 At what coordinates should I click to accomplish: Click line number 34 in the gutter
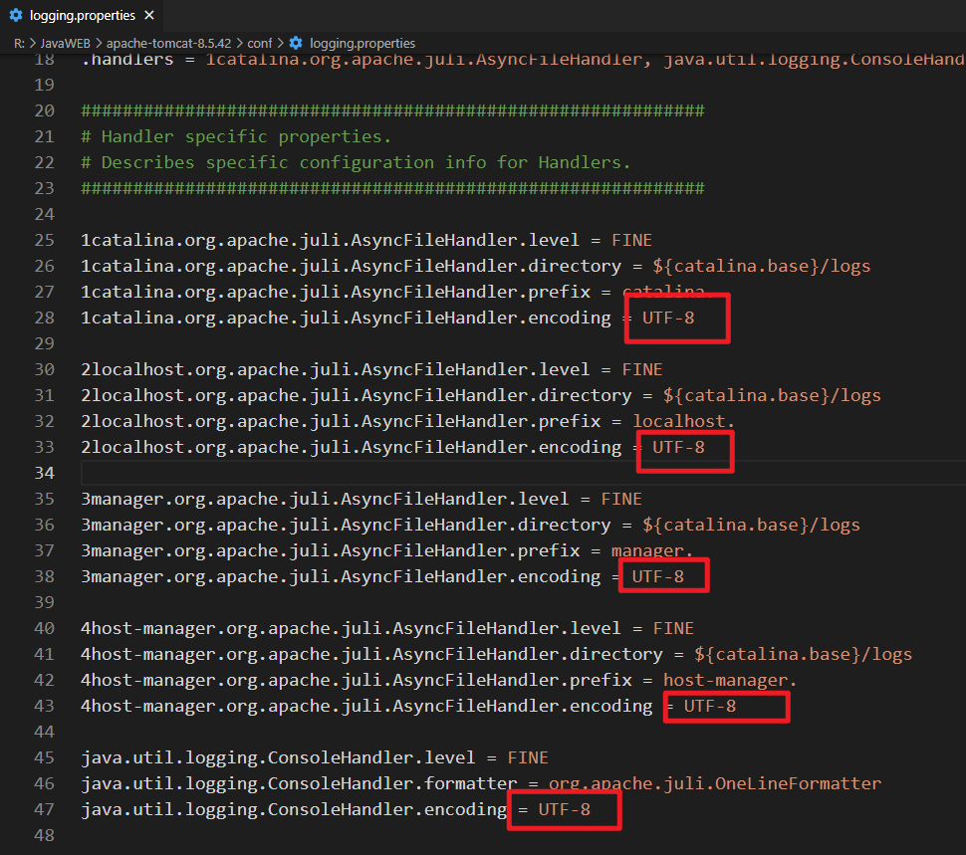coord(45,473)
